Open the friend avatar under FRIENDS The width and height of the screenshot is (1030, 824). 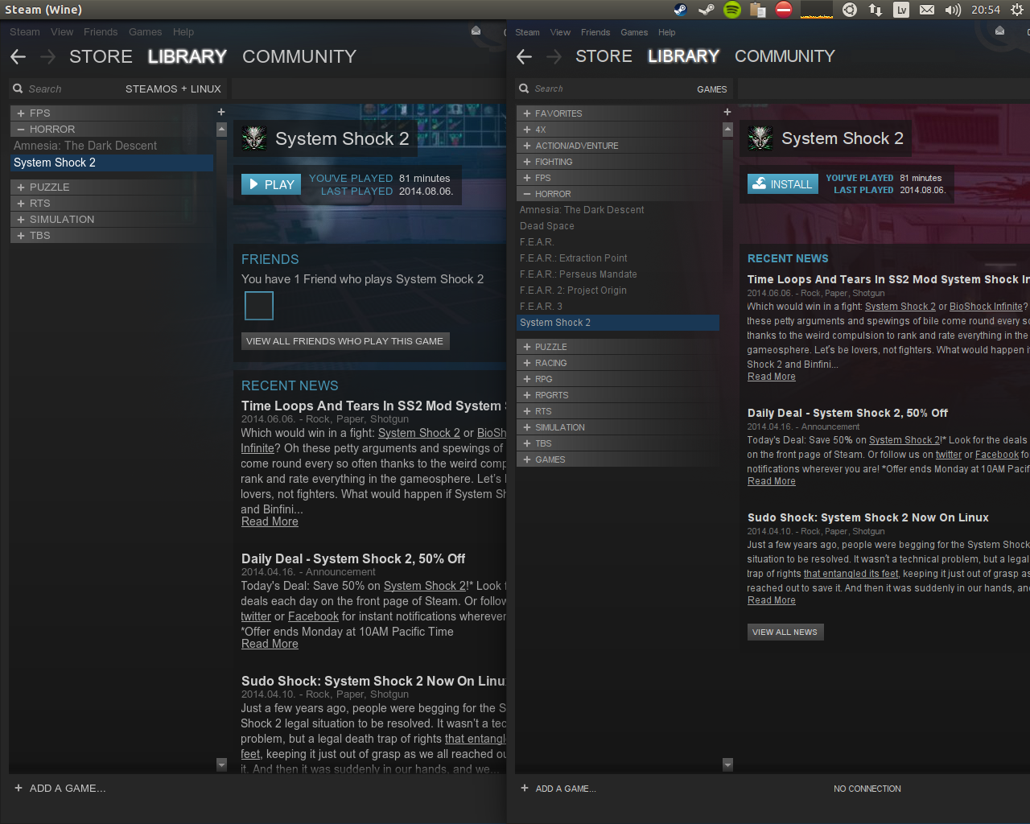pos(259,306)
